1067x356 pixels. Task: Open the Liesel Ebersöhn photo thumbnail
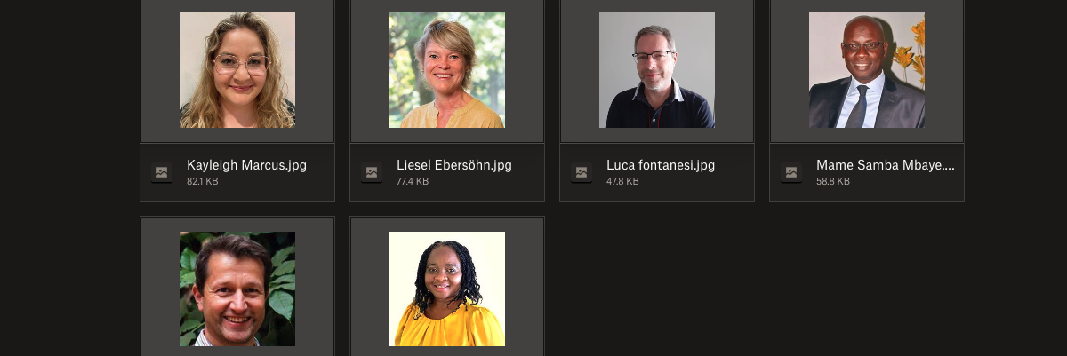(x=447, y=70)
